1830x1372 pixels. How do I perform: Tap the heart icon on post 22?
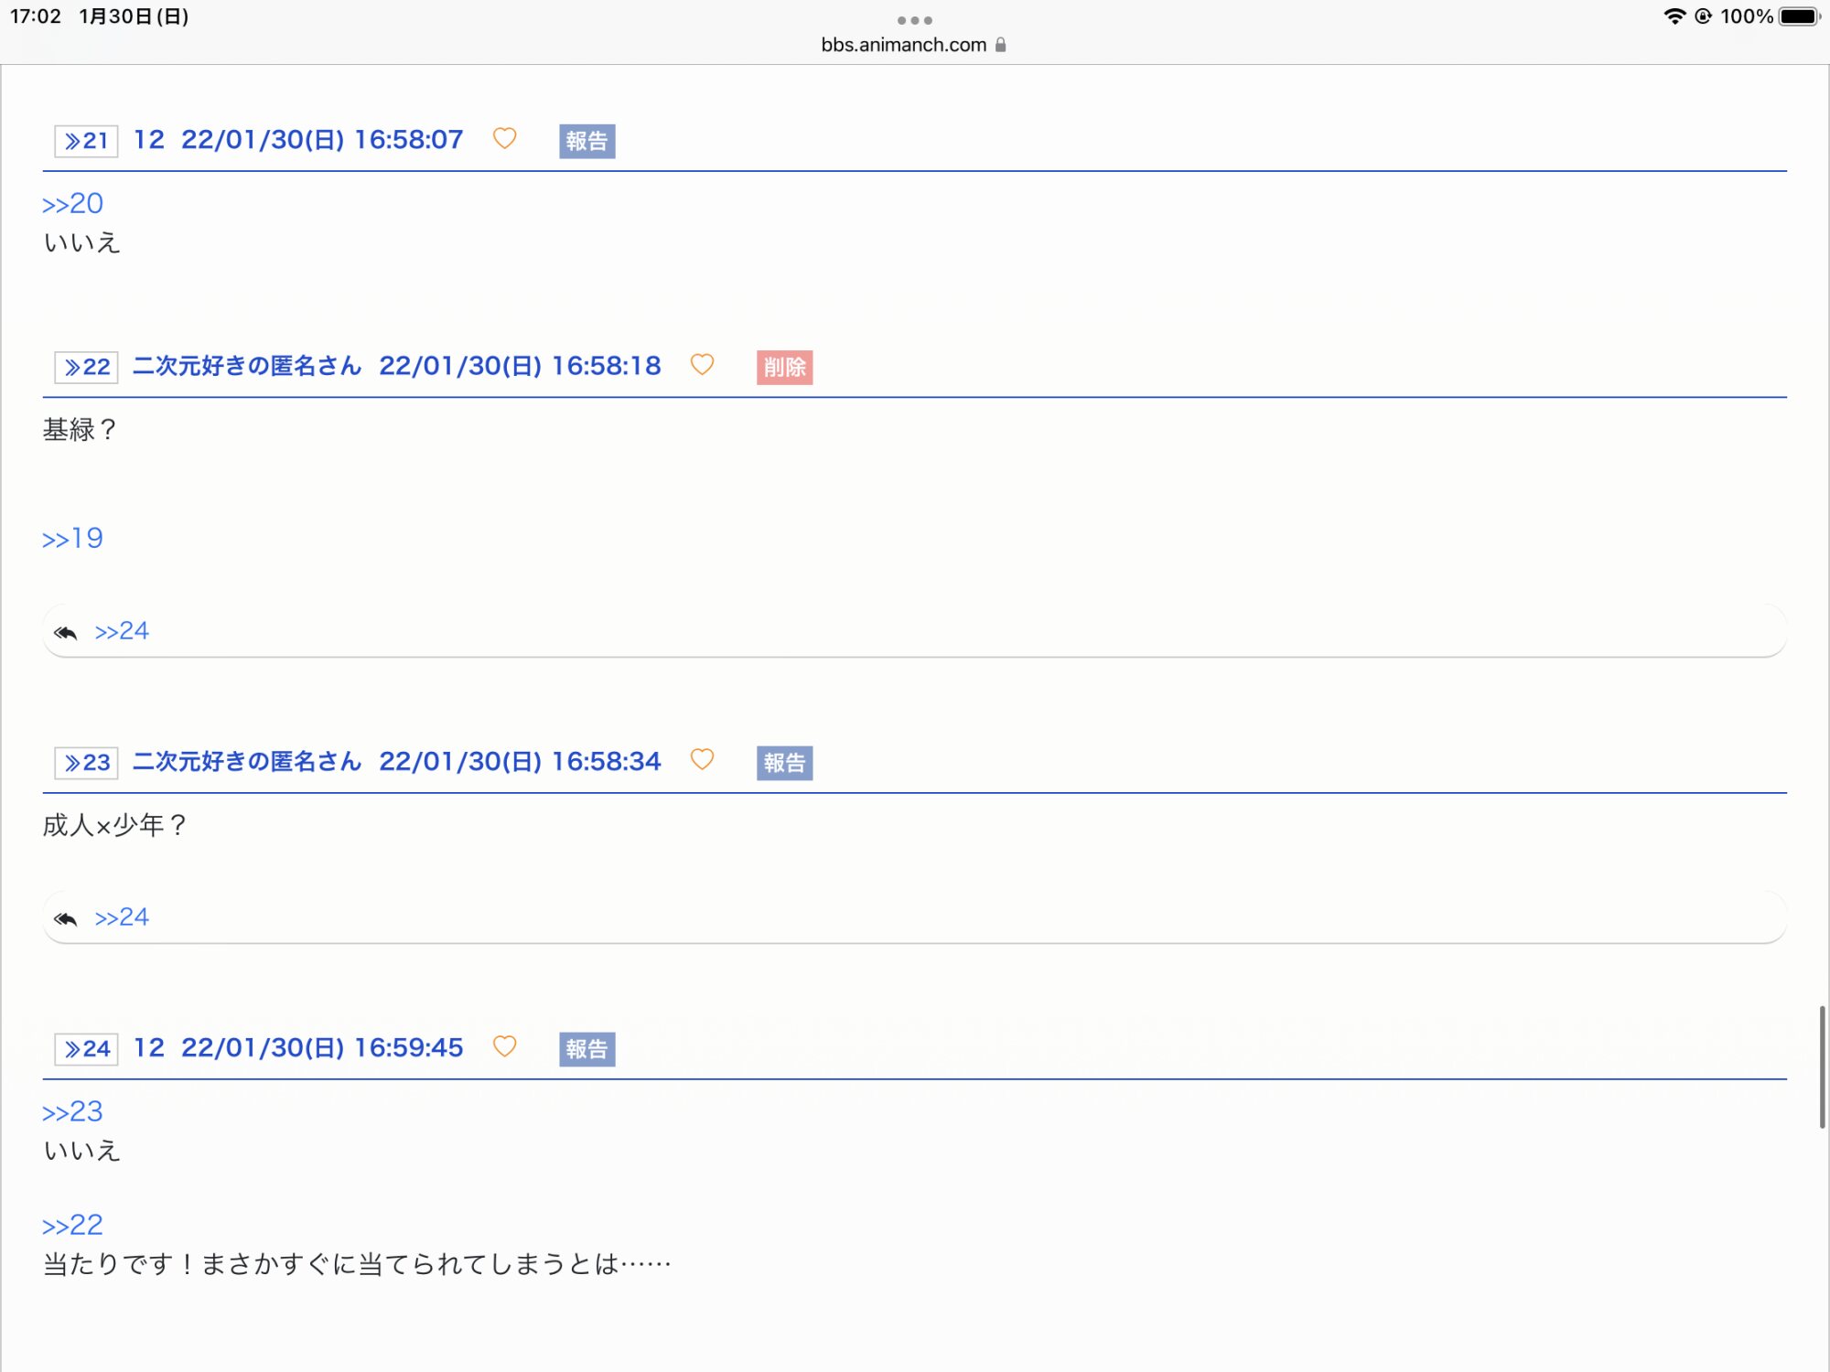(x=702, y=365)
